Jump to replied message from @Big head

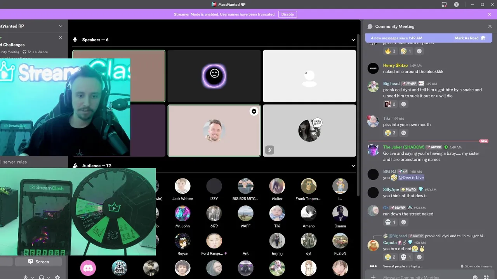coord(455,236)
